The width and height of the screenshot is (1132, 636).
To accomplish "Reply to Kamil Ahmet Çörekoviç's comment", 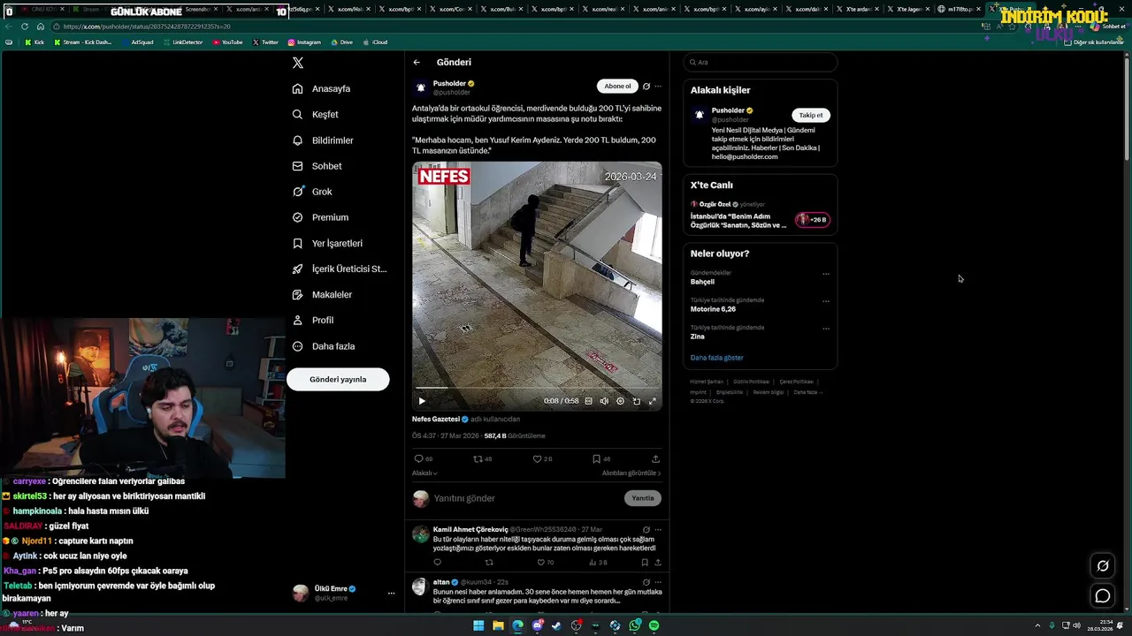I will [437, 563].
